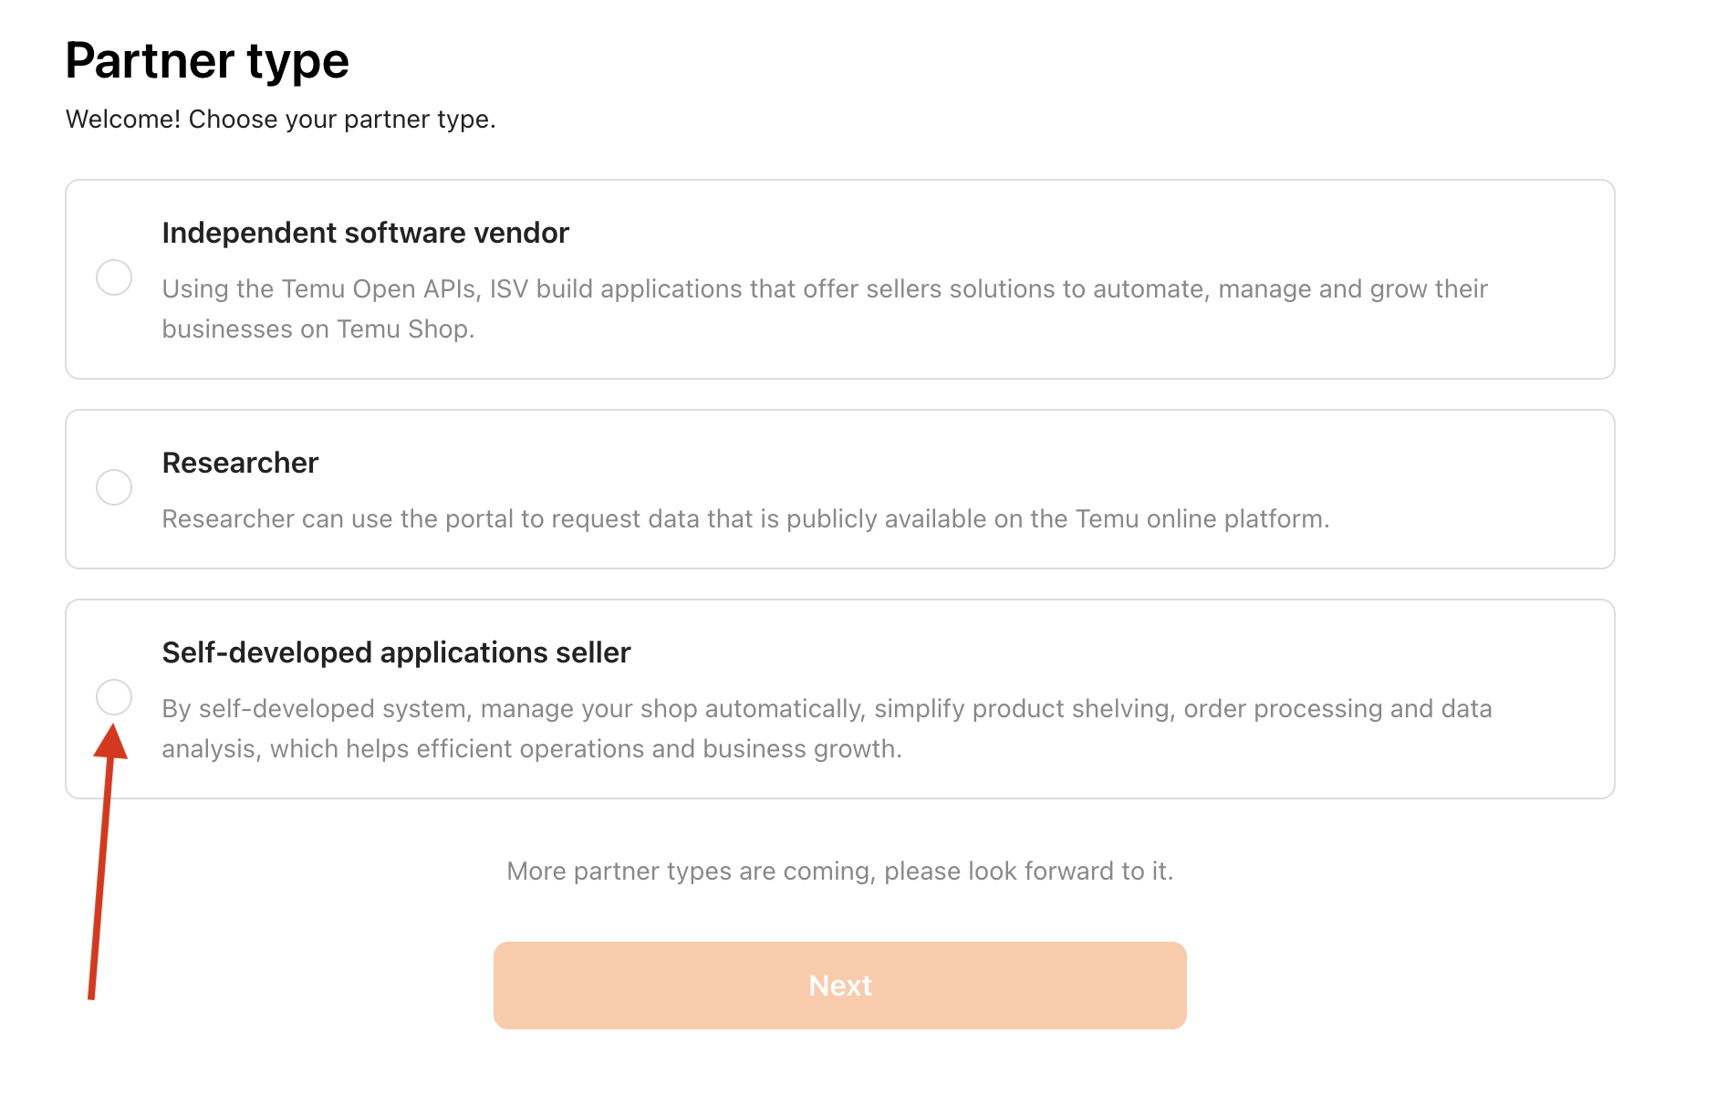The height and width of the screenshot is (1106, 1717).
Task: Click the "Independent software vendor" card title
Action: (x=365, y=234)
